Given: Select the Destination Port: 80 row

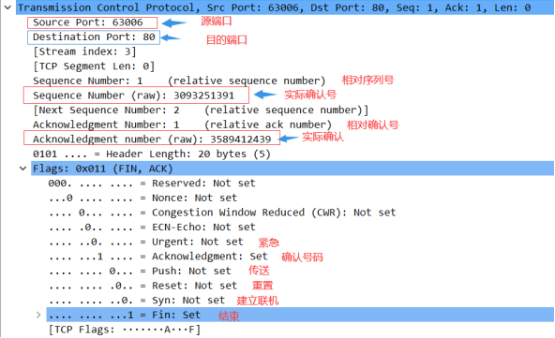Looking at the screenshot, I should click(94, 37).
